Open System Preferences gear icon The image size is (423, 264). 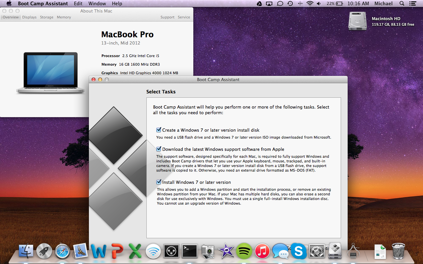coord(317,251)
